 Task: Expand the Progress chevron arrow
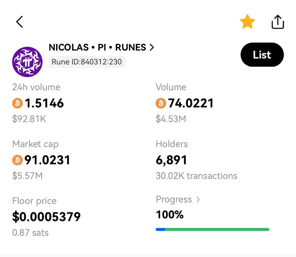coord(198,200)
